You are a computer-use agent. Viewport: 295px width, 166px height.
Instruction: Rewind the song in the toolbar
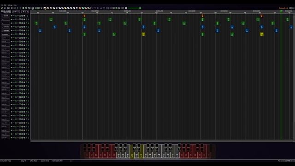point(18,8)
